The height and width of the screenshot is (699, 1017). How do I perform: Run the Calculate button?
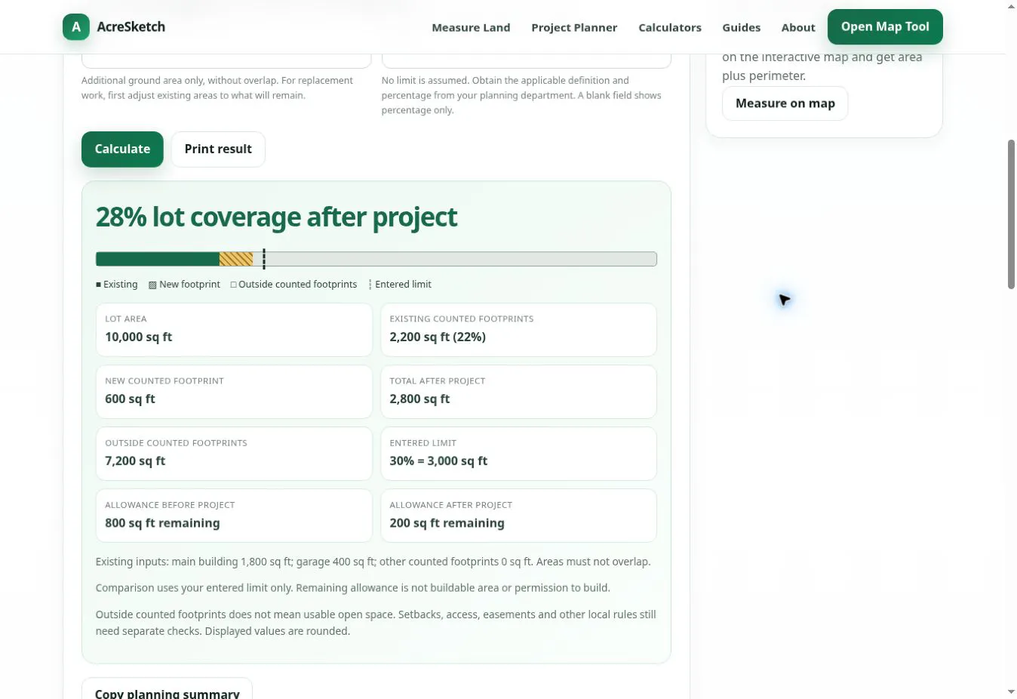pos(122,149)
